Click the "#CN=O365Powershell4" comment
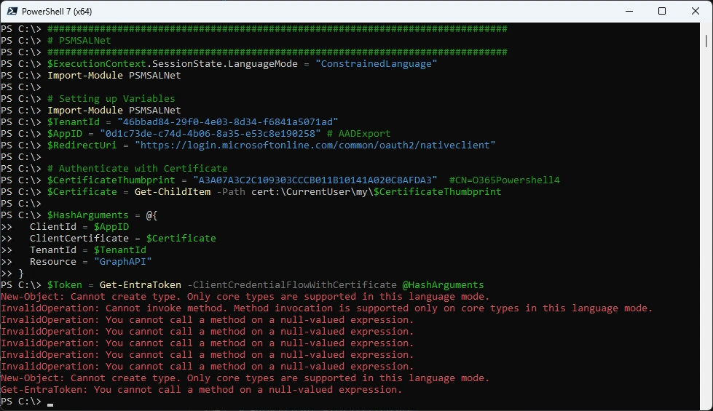Screen dimensions: 713x411 [x=504, y=180]
